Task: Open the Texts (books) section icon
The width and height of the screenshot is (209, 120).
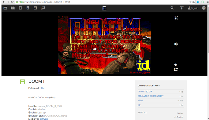Action: tap(13, 8)
